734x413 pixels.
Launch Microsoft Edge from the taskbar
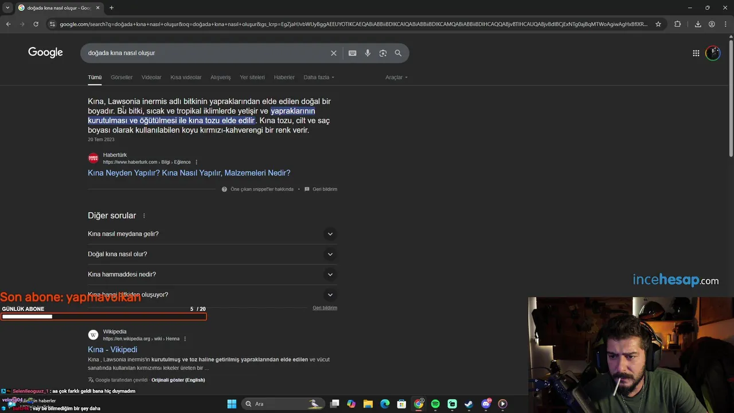coord(385,404)
